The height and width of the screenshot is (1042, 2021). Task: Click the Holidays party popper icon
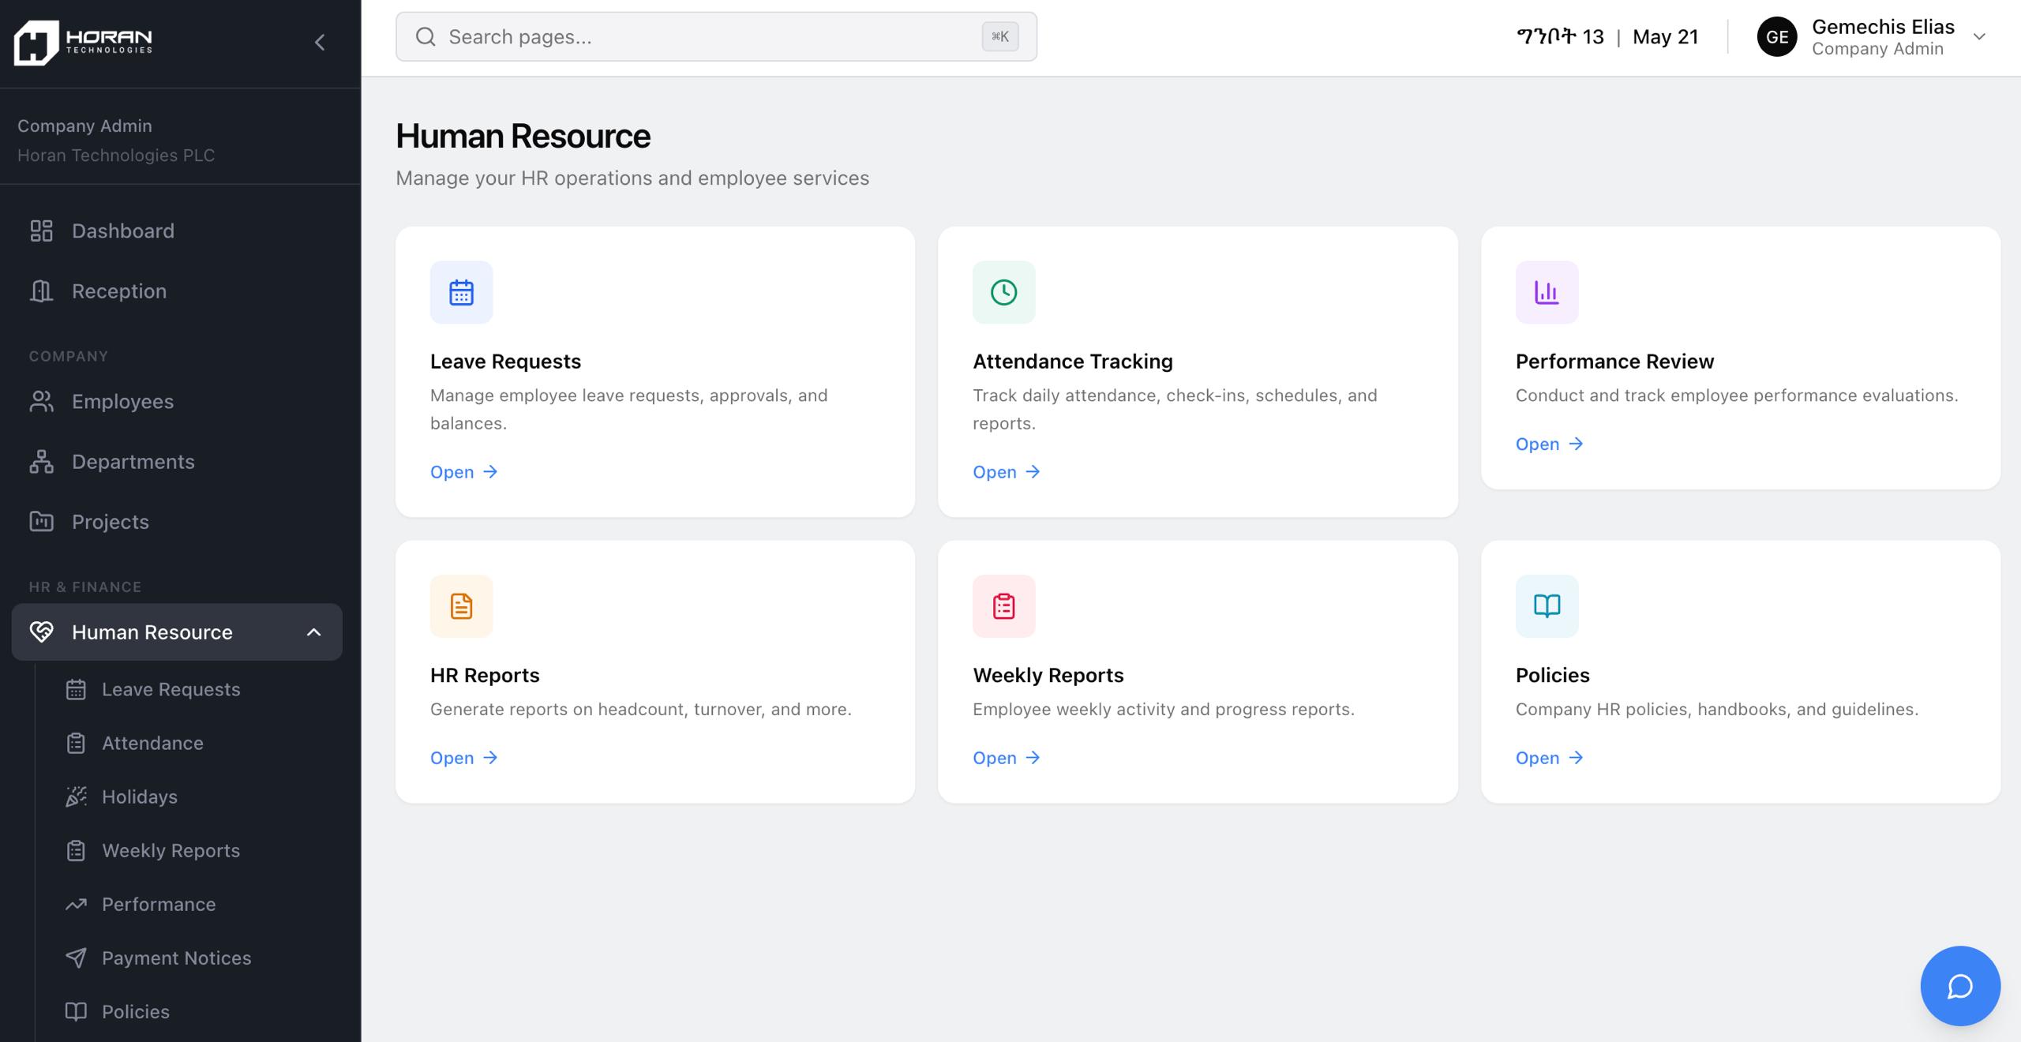click(x=76, y=797)
